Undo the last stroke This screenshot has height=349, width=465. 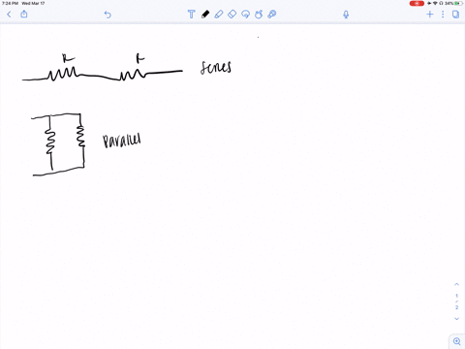tap(108, 15)
